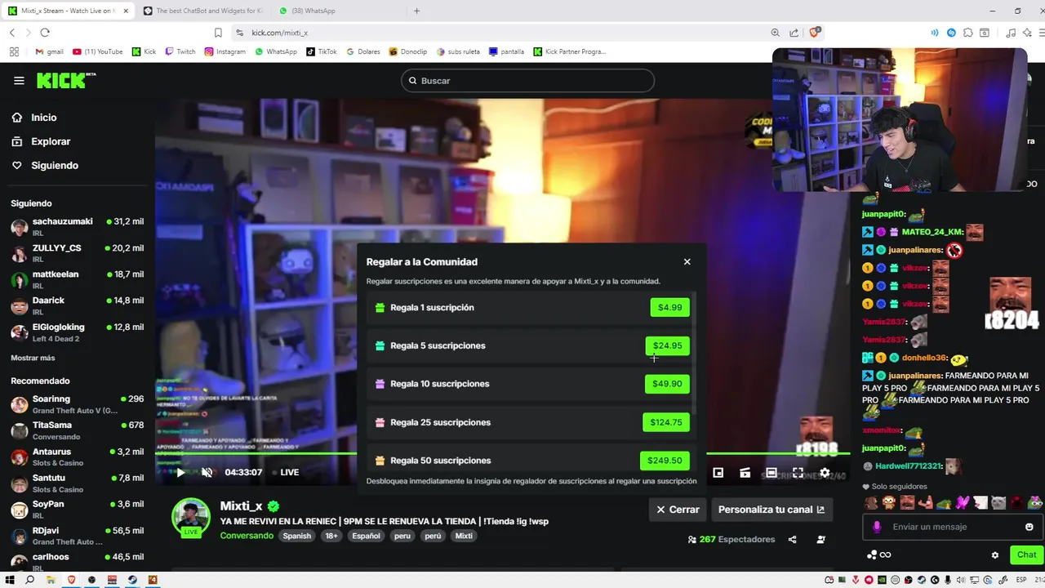Open the Donoclip bookmark

407,51
